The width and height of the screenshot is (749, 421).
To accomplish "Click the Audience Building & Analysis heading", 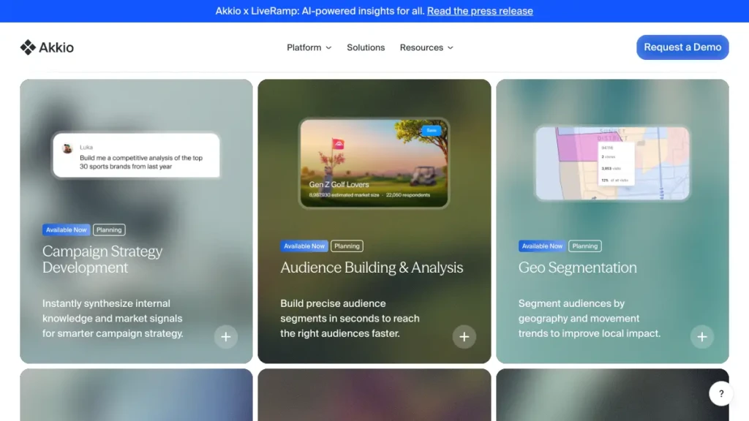I will [x=372, y=268].
